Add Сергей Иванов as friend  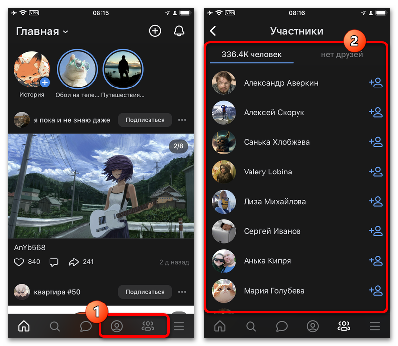[376, 231]
